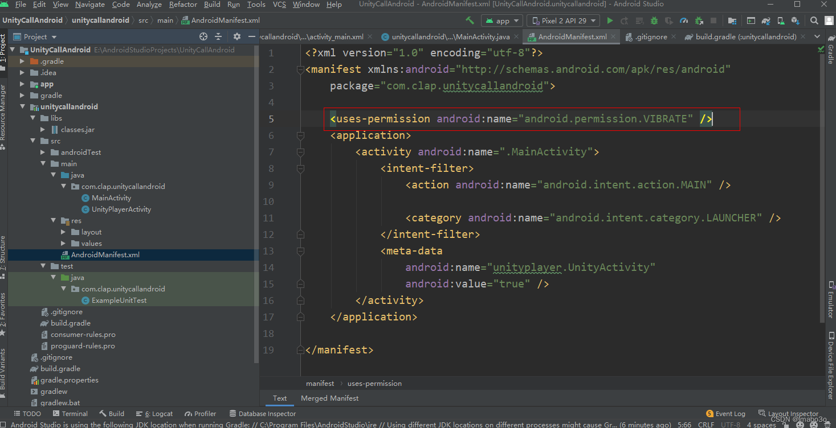836x428 pixels.
Task: Click the CRLF line separator status
Action: pos(706,425)
